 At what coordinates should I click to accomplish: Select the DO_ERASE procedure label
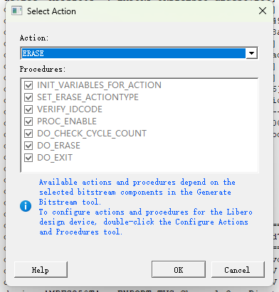[x=58, y=146]
